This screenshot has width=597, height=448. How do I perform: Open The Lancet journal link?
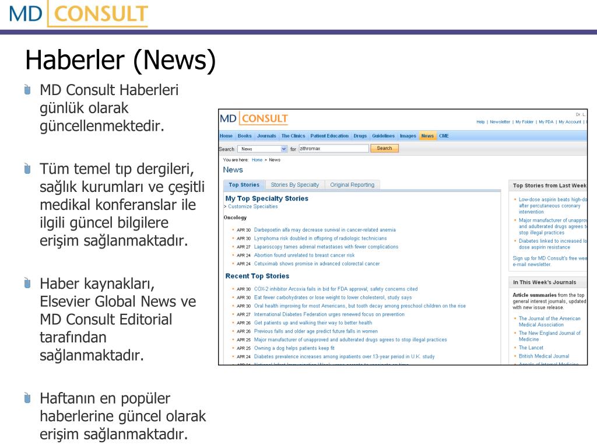tap(531, 348)
